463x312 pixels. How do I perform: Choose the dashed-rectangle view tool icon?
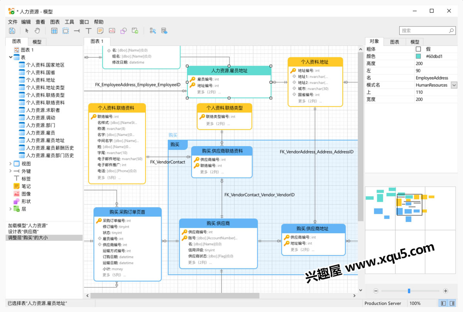66,31
